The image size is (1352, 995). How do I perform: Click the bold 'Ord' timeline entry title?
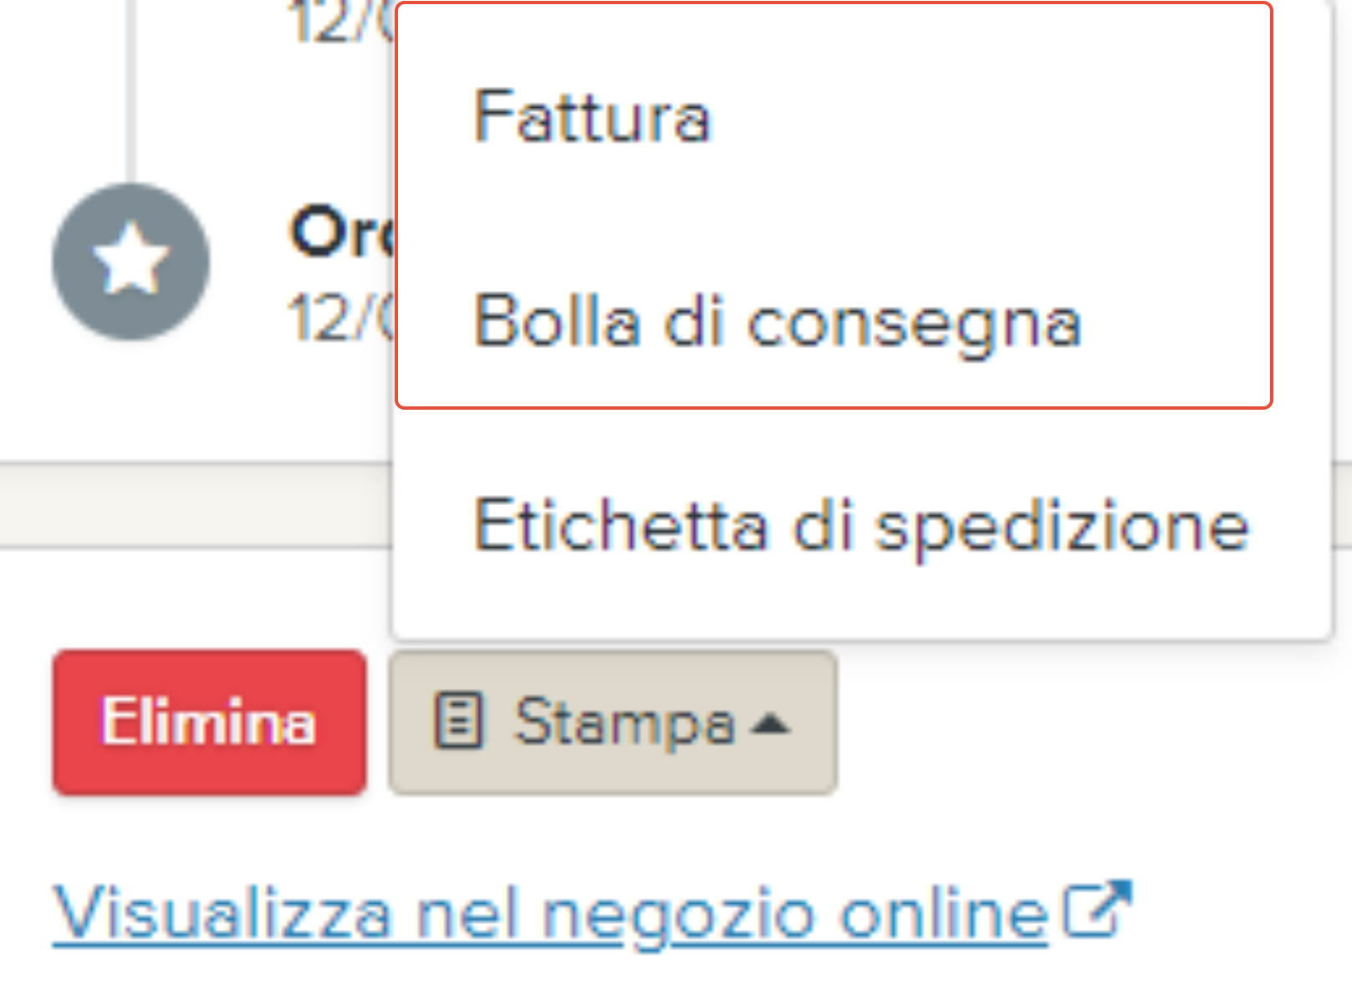[339, 232]
